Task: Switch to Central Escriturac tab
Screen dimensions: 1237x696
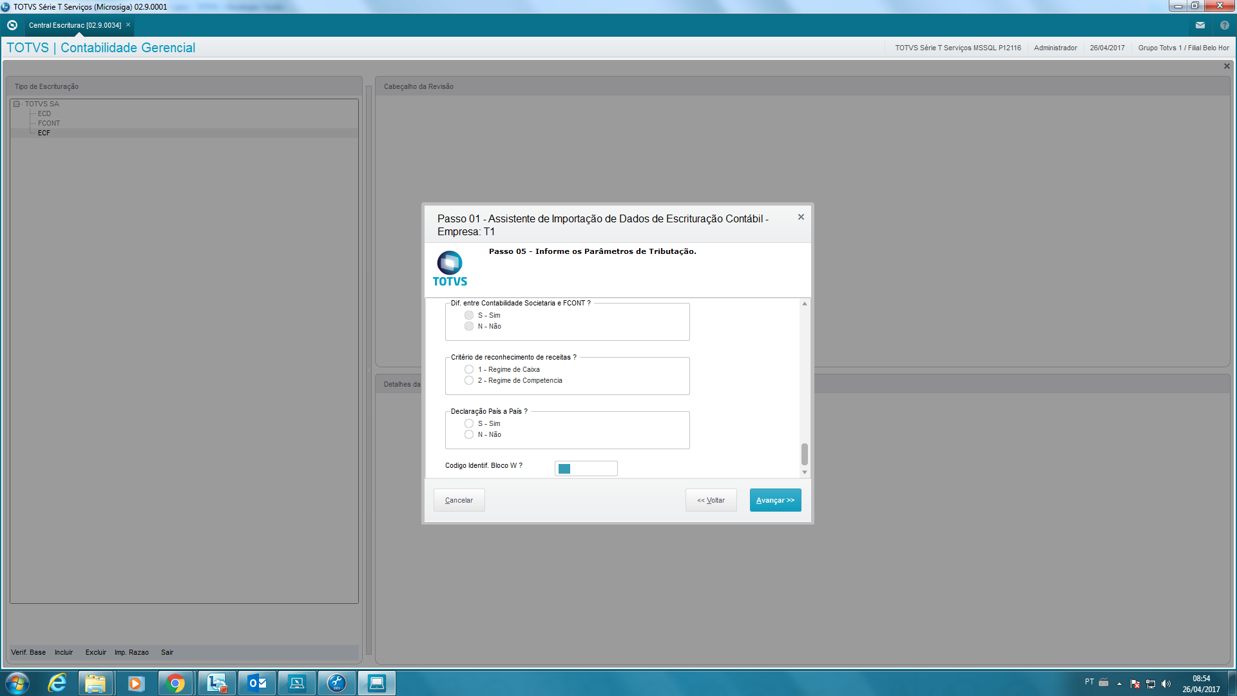Action: 75,25
